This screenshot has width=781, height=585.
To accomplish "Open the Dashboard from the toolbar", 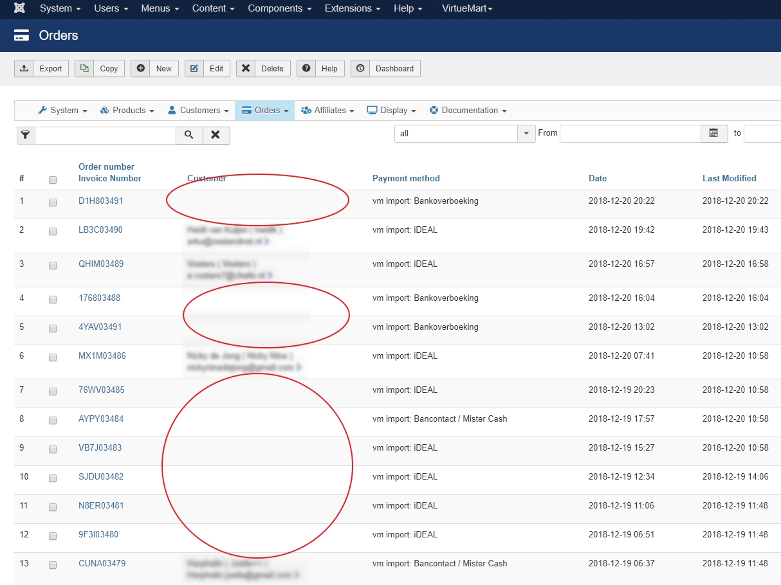I will click(385, 69).
